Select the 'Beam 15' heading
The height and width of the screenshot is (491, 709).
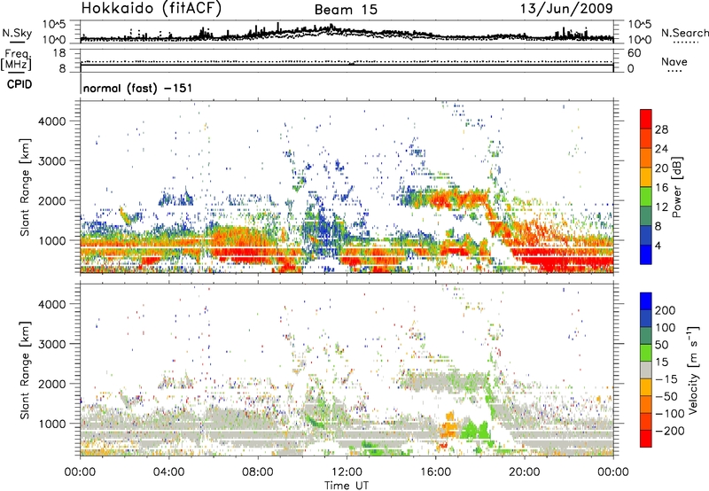coord(346,10)
